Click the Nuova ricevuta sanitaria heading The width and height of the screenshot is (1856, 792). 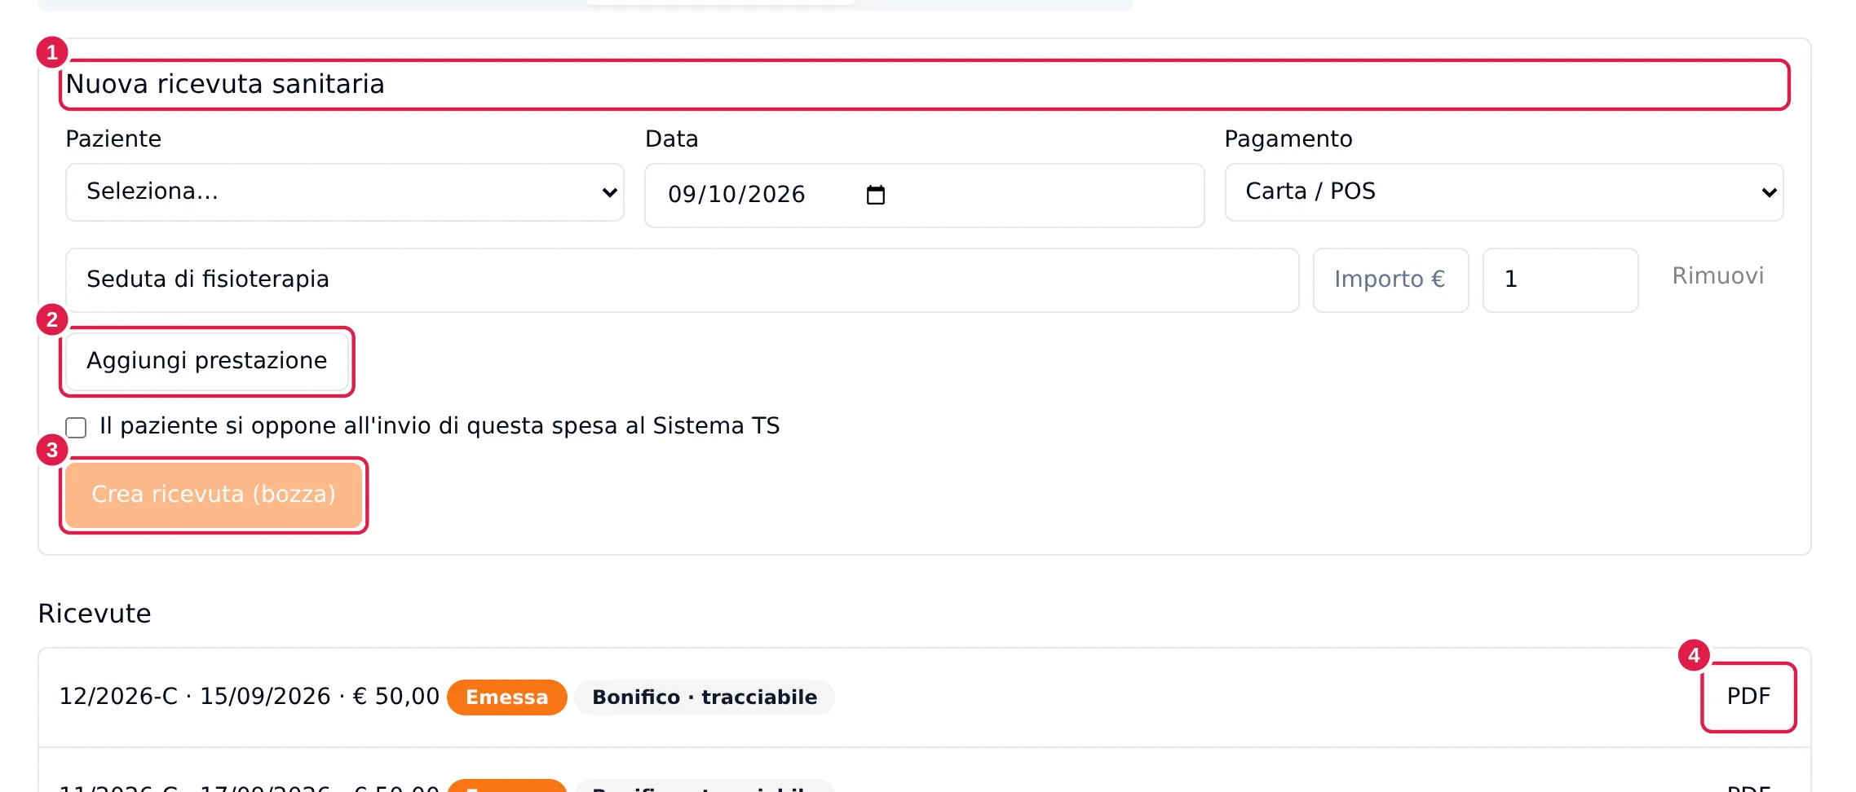coord(225,84)
